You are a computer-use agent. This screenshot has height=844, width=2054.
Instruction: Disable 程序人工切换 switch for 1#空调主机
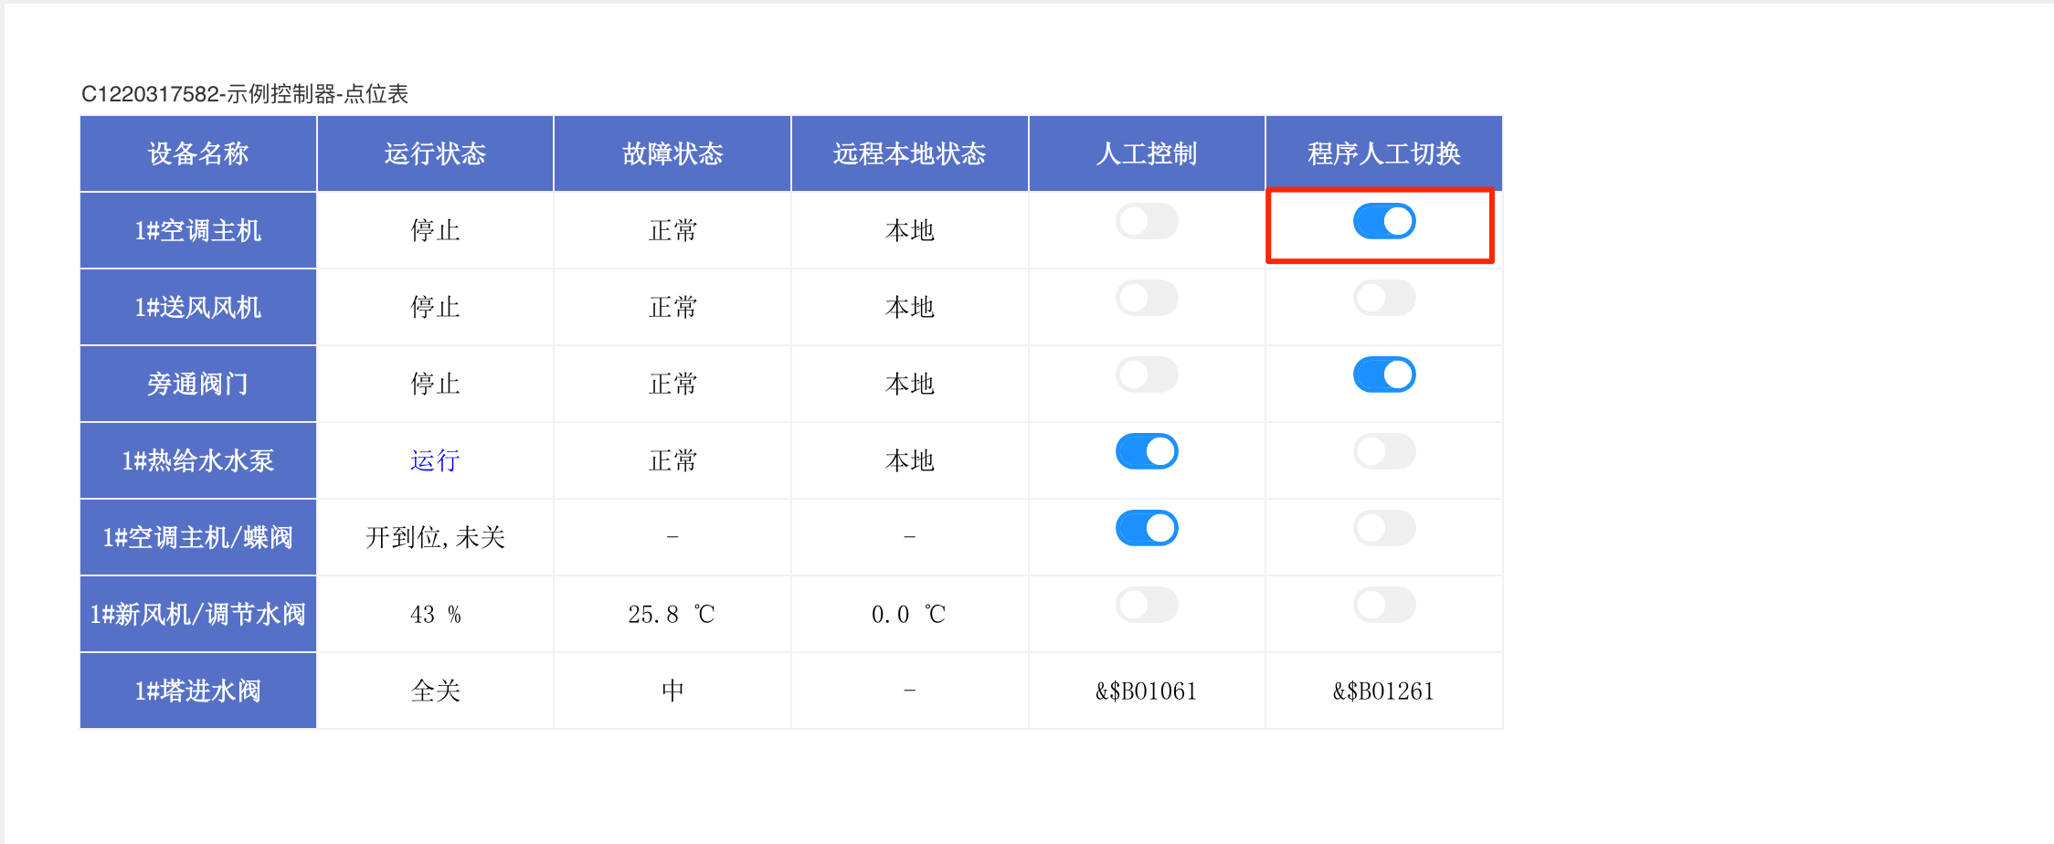[x=1384, y=221]
